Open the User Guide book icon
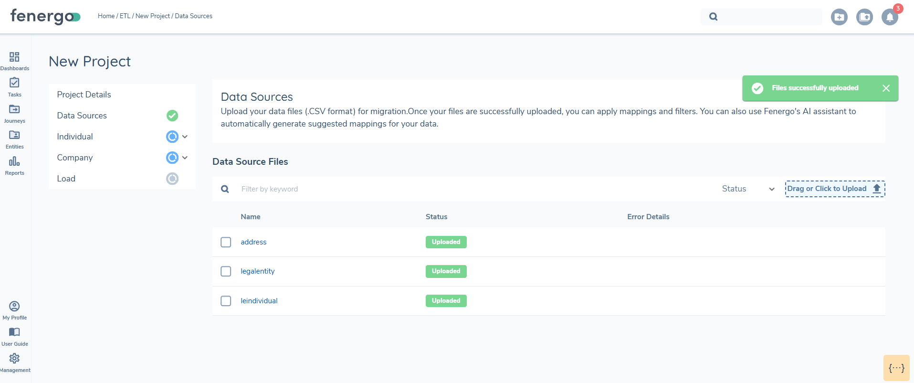Image resolution: width=914 pixels, height=383 pixels. [x=14, y=332]
